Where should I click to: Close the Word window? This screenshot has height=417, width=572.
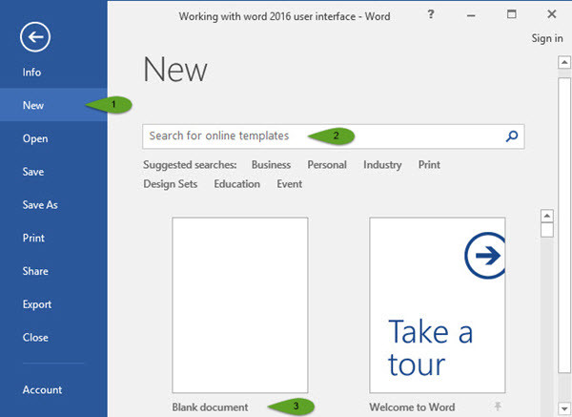[552, 14]
